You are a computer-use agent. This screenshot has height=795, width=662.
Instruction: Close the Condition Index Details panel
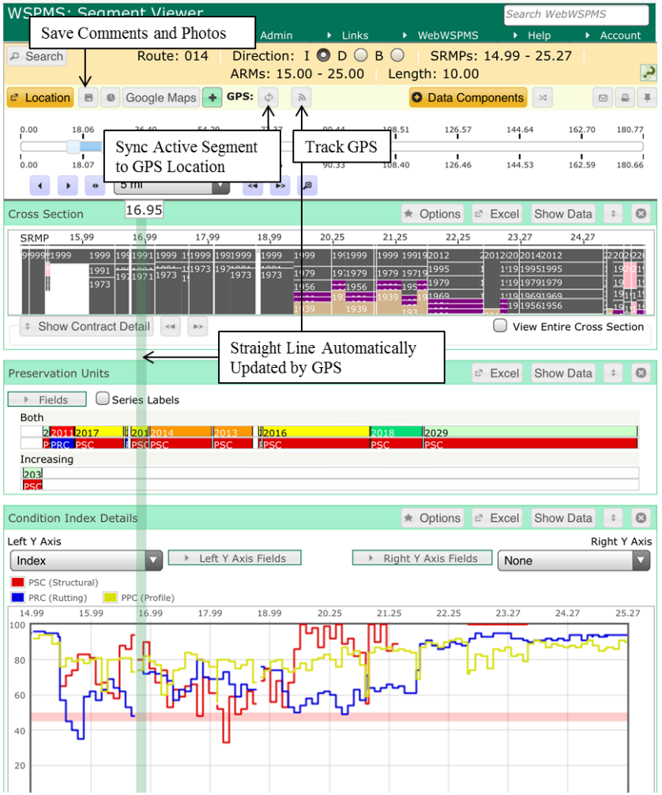(641, 518)
